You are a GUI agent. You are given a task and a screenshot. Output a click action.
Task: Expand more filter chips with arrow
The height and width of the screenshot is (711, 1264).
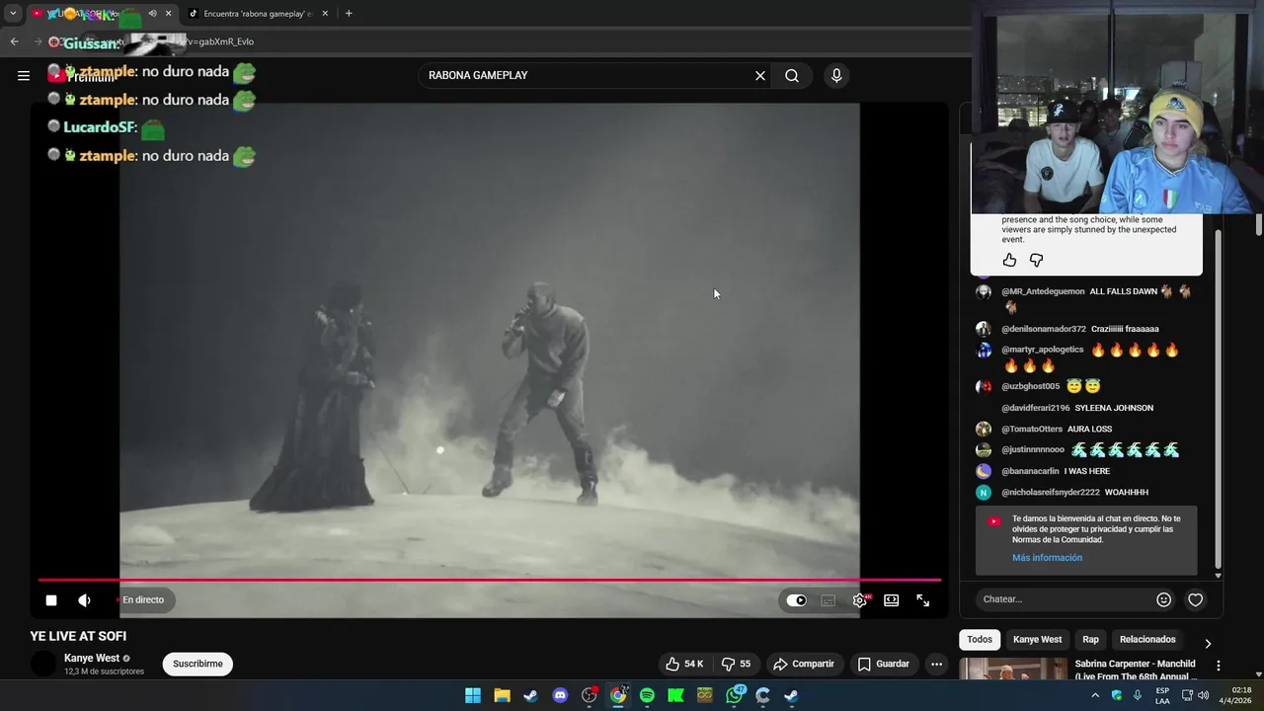click(1207, 643)
